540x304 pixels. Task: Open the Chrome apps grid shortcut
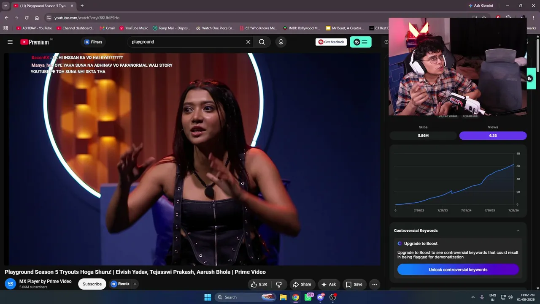(5, 28)
